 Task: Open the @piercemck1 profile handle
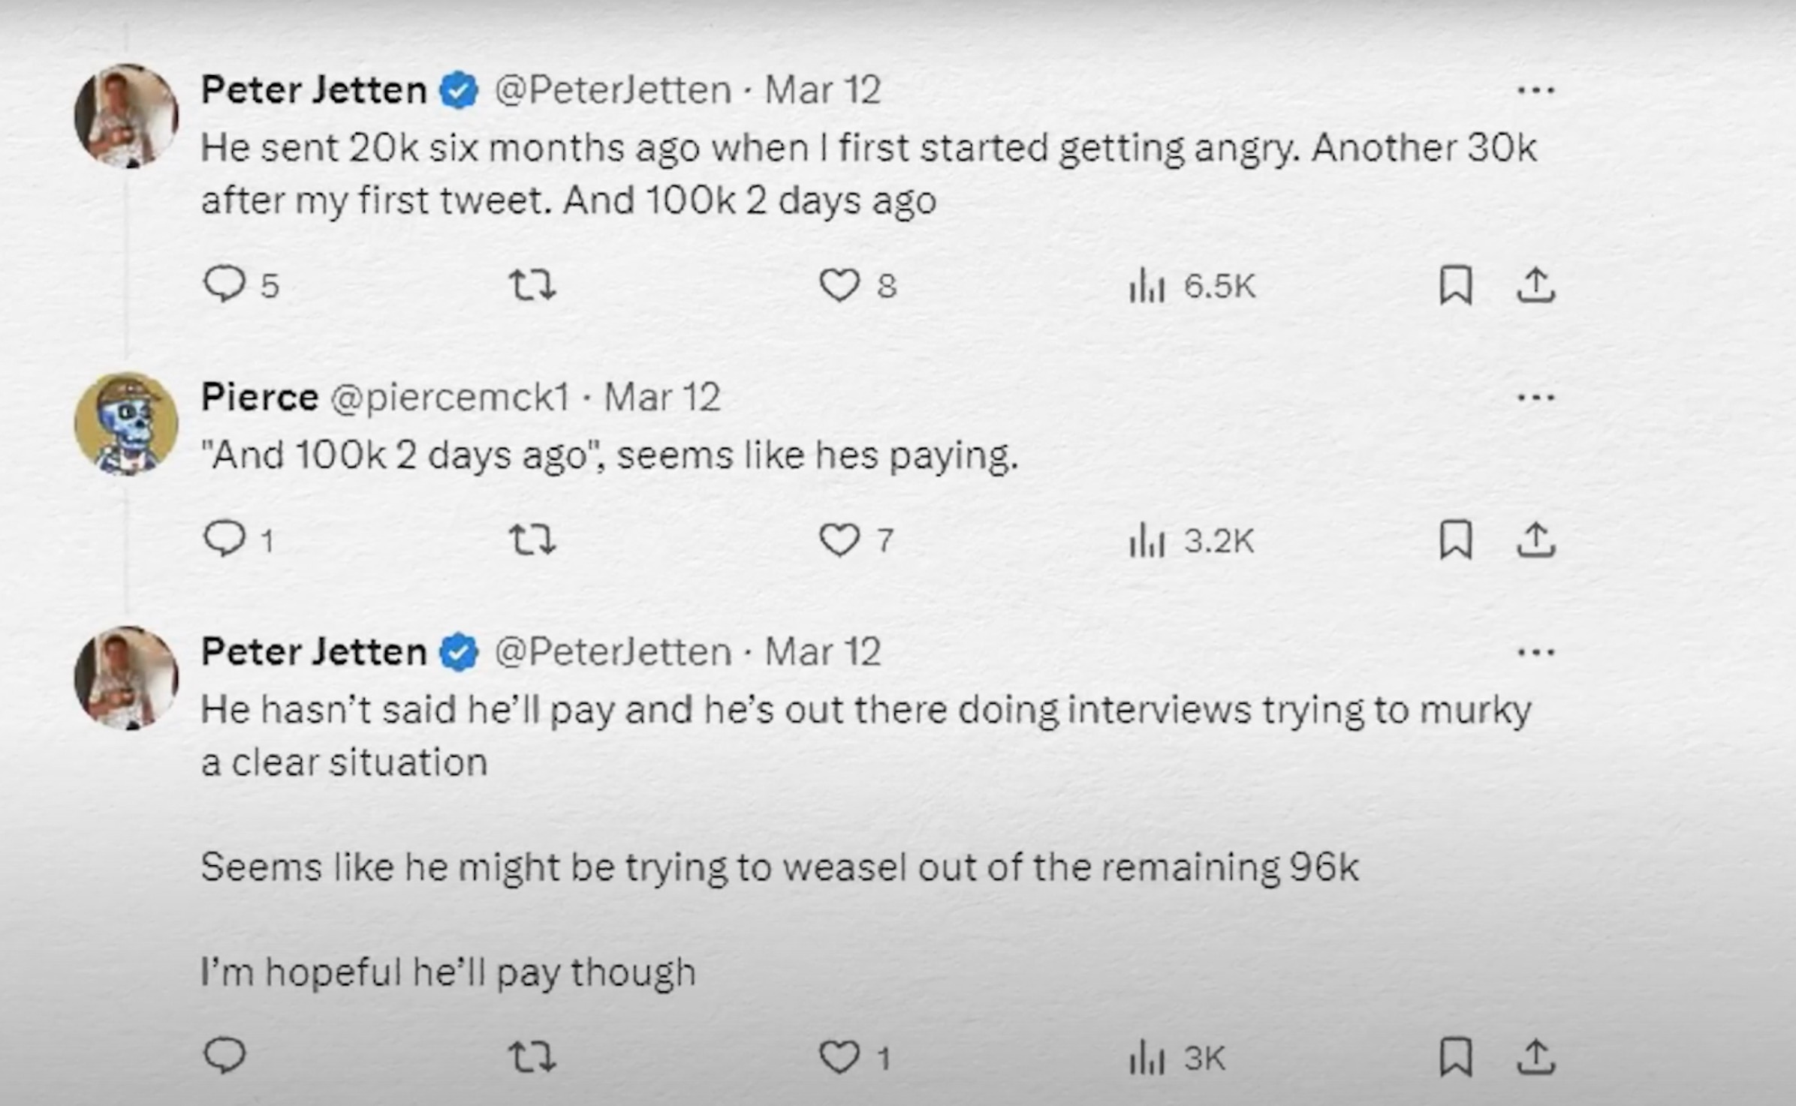point(450,397)
